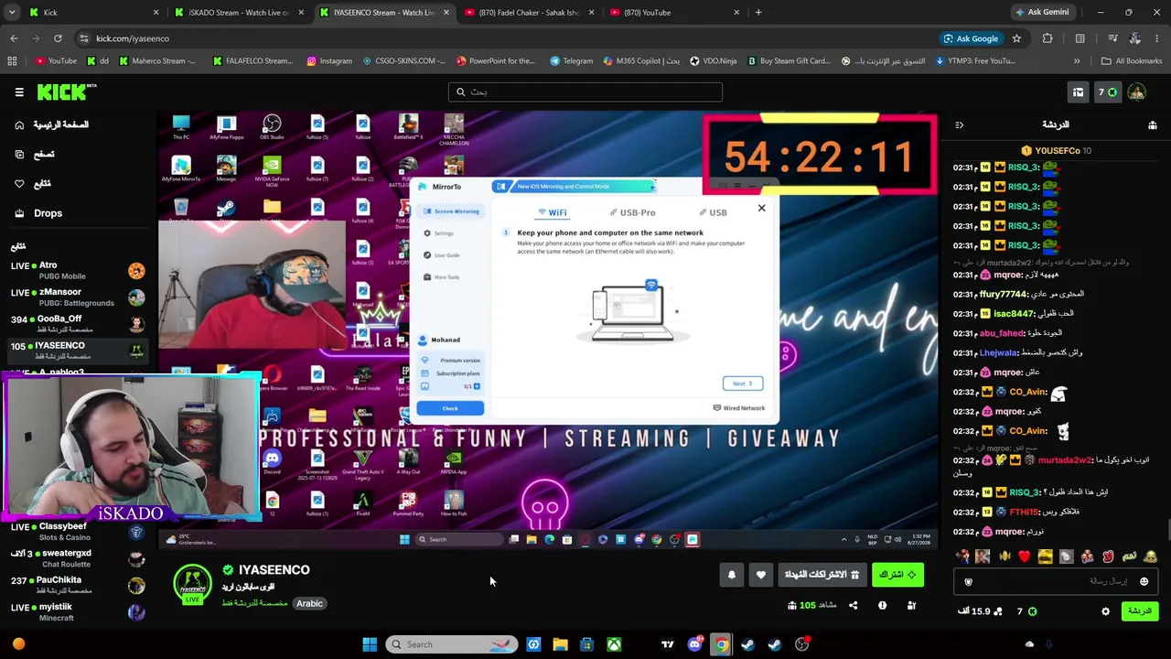Share the IYASEENCO stream
This screenshot has height=659, width=1171.
click(x=853, y=605)
